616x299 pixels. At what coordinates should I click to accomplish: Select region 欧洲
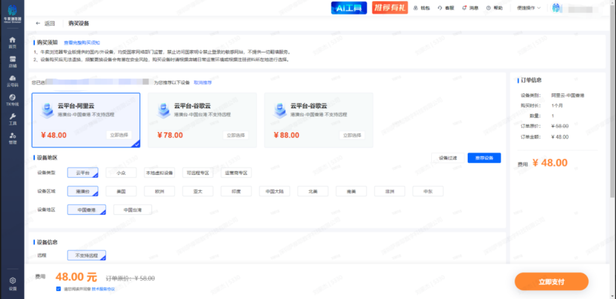tap(159, 191)
